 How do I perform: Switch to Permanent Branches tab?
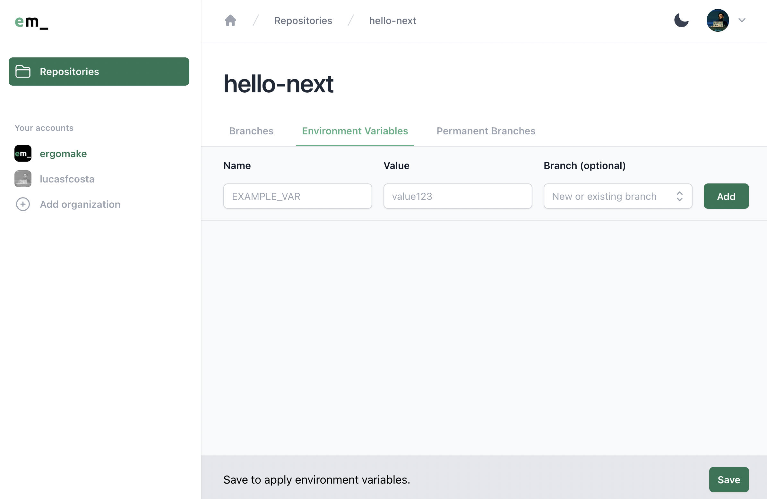click(x=486, y=131)
